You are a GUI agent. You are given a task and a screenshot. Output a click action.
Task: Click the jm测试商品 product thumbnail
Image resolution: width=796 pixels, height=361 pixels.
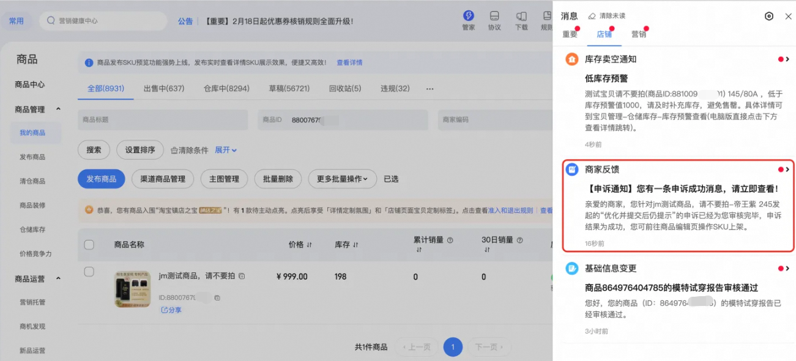132,289
